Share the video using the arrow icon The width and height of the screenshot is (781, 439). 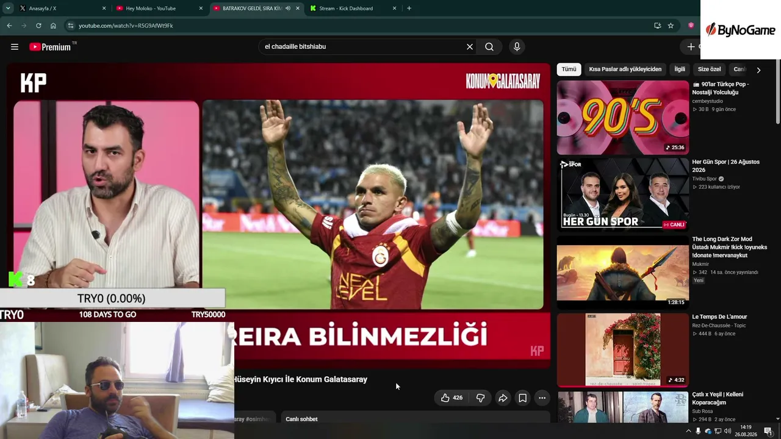pos(503,398)
